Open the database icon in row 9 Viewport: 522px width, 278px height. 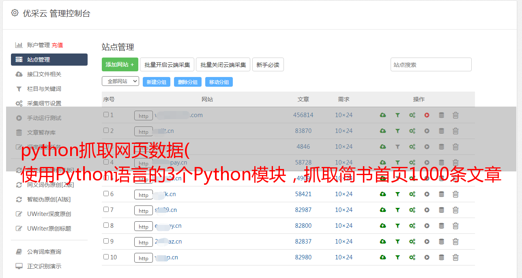(x=441, y=242)
